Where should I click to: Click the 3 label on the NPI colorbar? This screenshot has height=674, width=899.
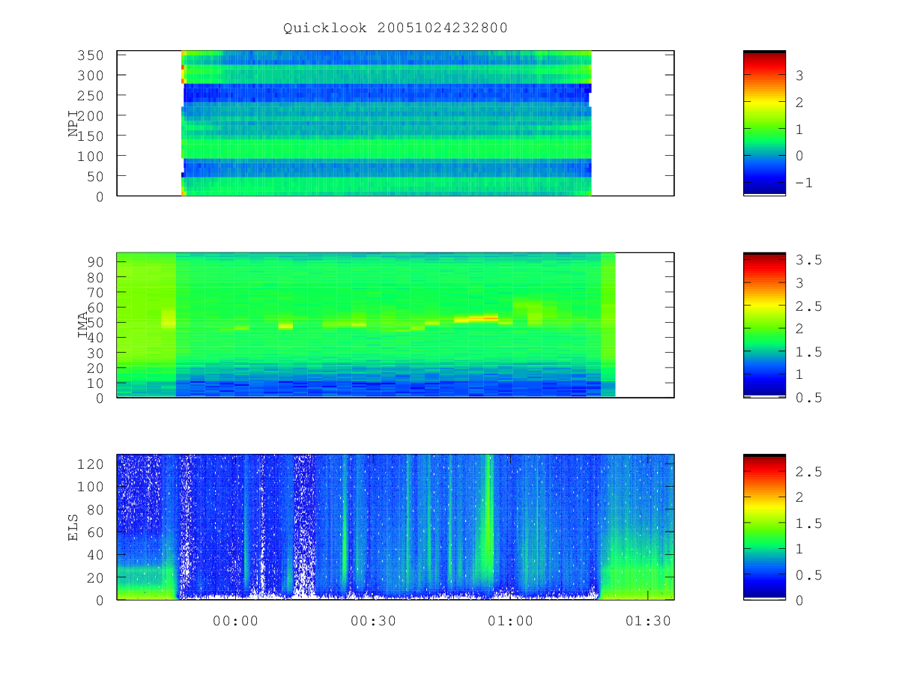pos(799,76)
